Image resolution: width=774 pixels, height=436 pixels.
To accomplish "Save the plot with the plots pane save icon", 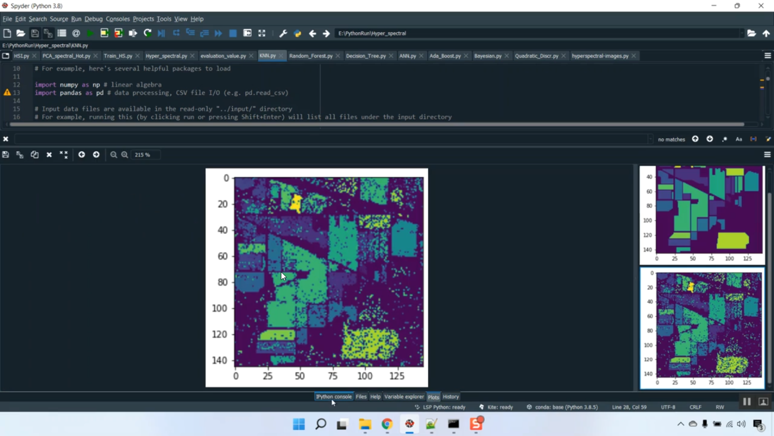I will pos(6,154).
